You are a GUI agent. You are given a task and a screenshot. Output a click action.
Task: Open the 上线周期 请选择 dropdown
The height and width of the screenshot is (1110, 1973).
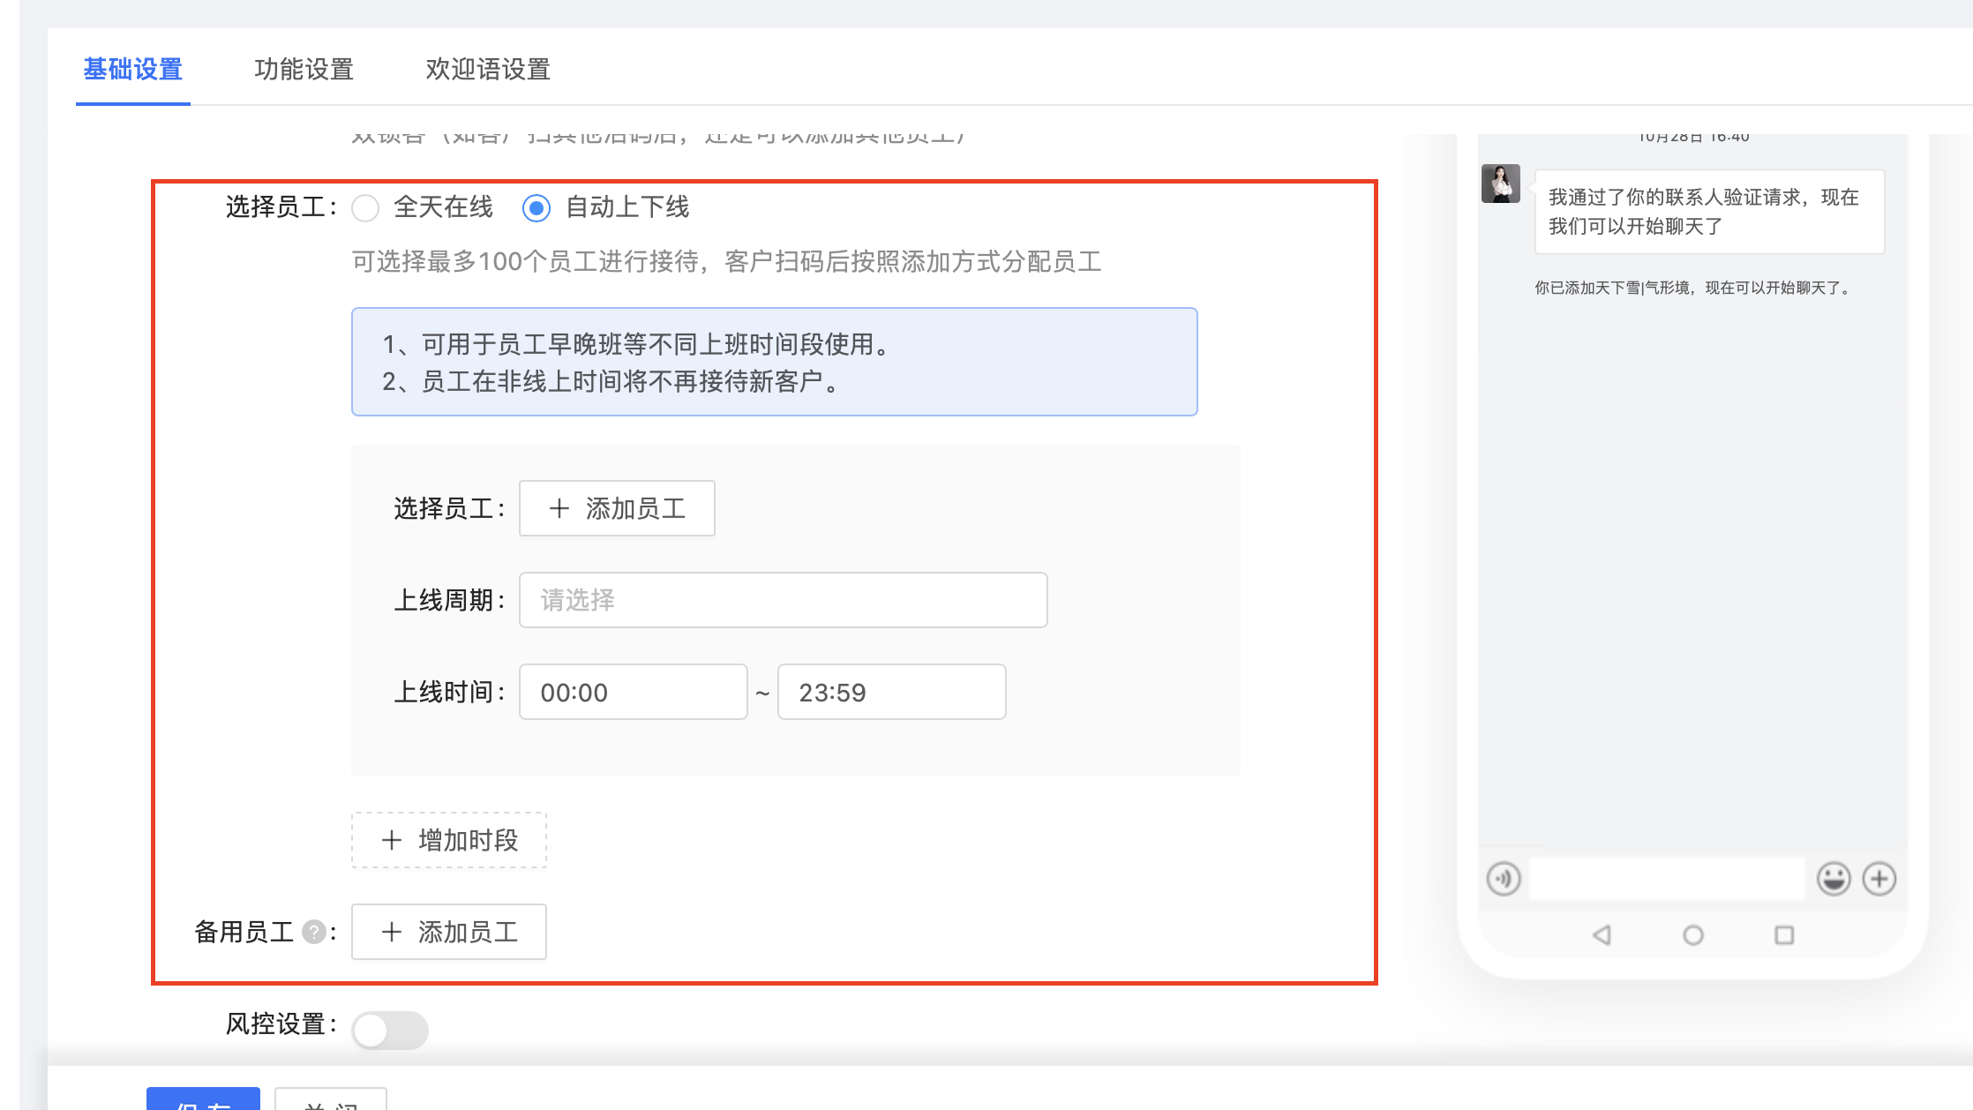pos(784,600)
